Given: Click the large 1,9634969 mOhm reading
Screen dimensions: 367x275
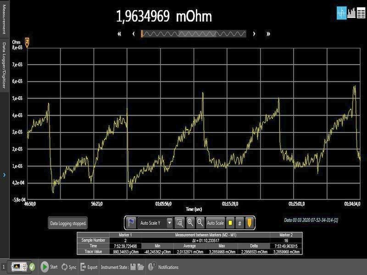Looking at the screenshot, I should pos(164,16).
